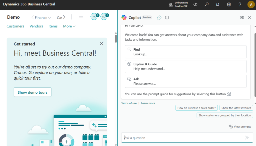This screenshot has width=256, height=146.
Task: Send the question with arrow icon
Action: pos(247,138)
